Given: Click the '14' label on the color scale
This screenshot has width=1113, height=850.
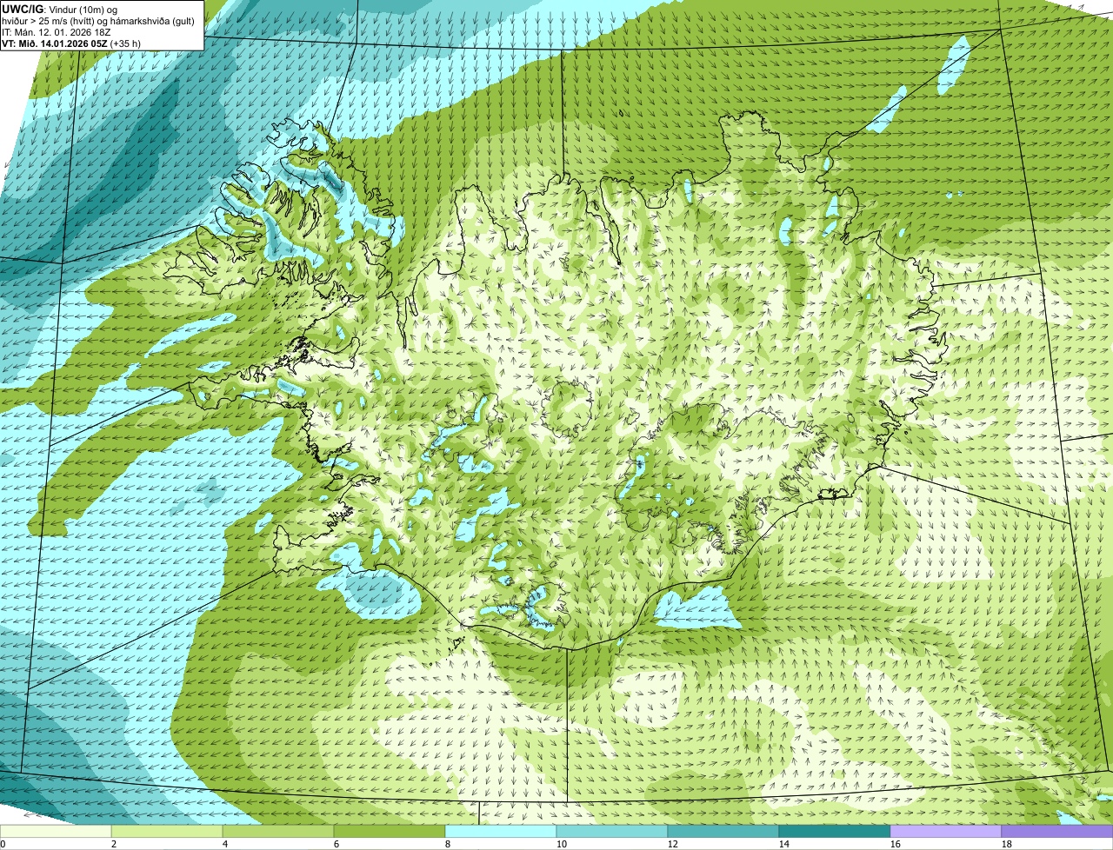Looking at the screenshot, I should pyautogui.click(x=783, y=844).
